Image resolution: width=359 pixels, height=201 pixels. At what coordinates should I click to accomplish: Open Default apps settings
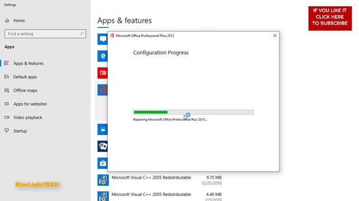pyautogui.click(x=25, y=77)
